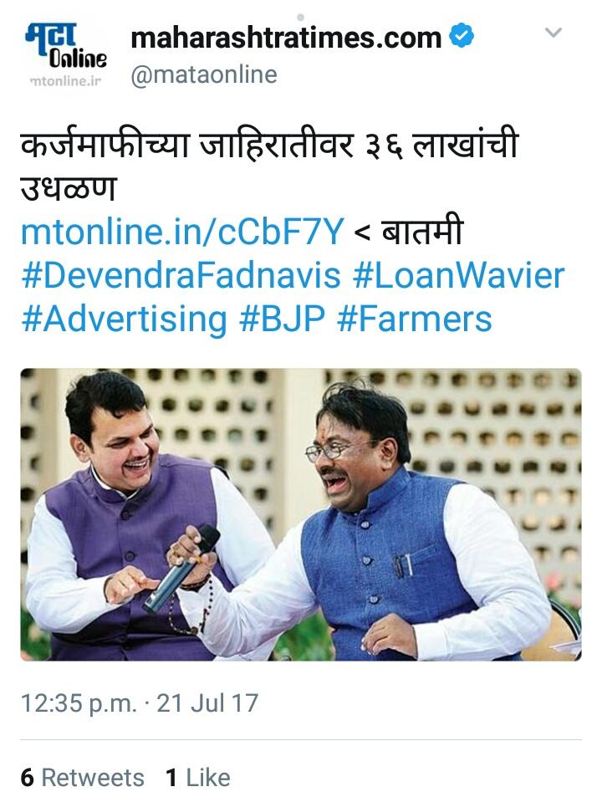Follow the mtonline.in/cCbF7Y link
Image resolution: width=602 pixels, height=797 pixels.
(x=183, y=232)
